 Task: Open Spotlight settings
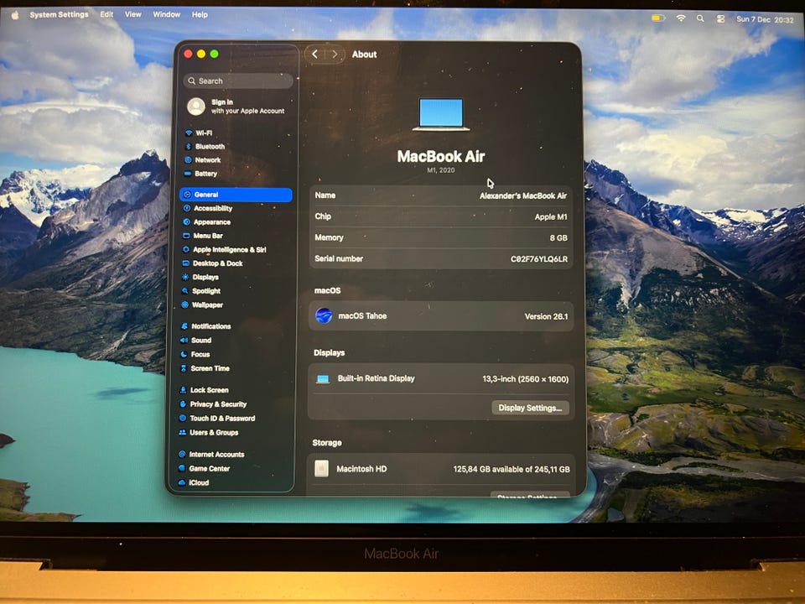(200, 291)
